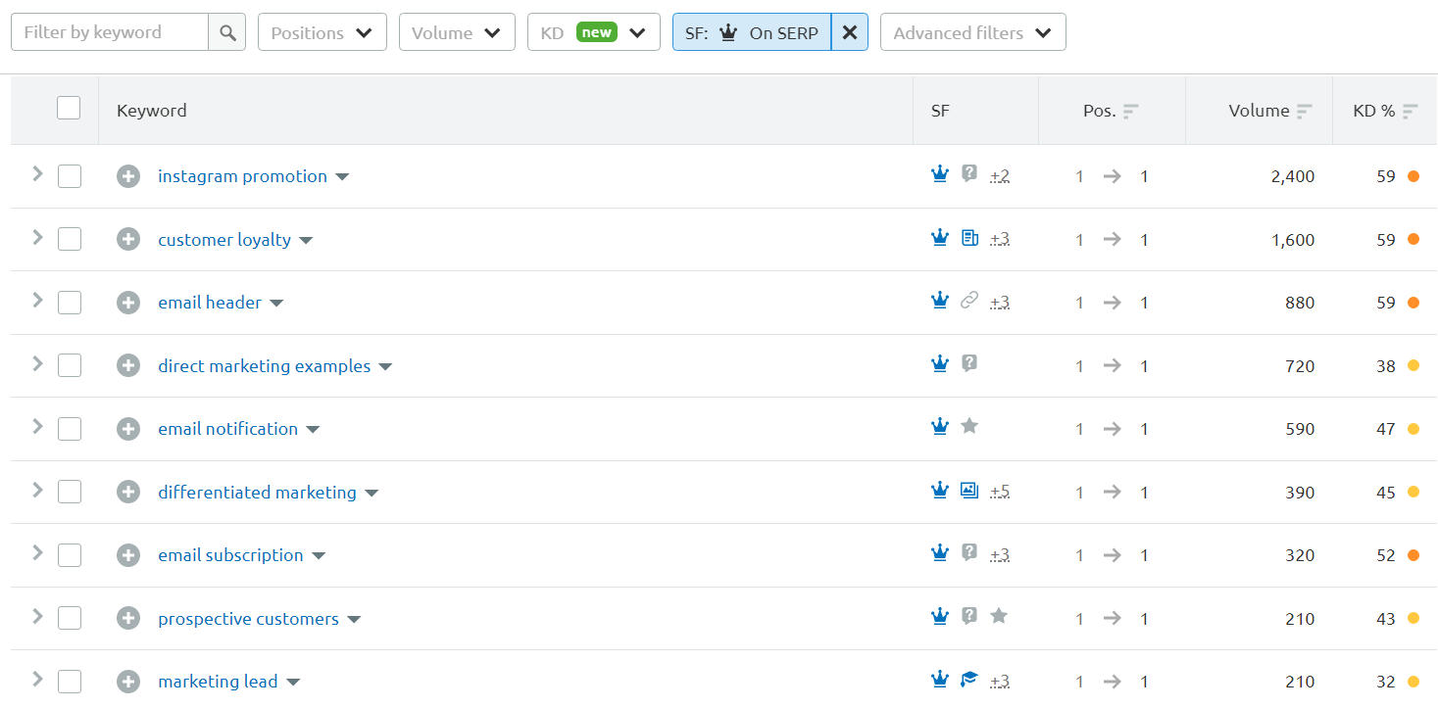This screenshot has width=1438, height=709.
Task: Select the sitelinks icon beside email header
Action: 969,301
